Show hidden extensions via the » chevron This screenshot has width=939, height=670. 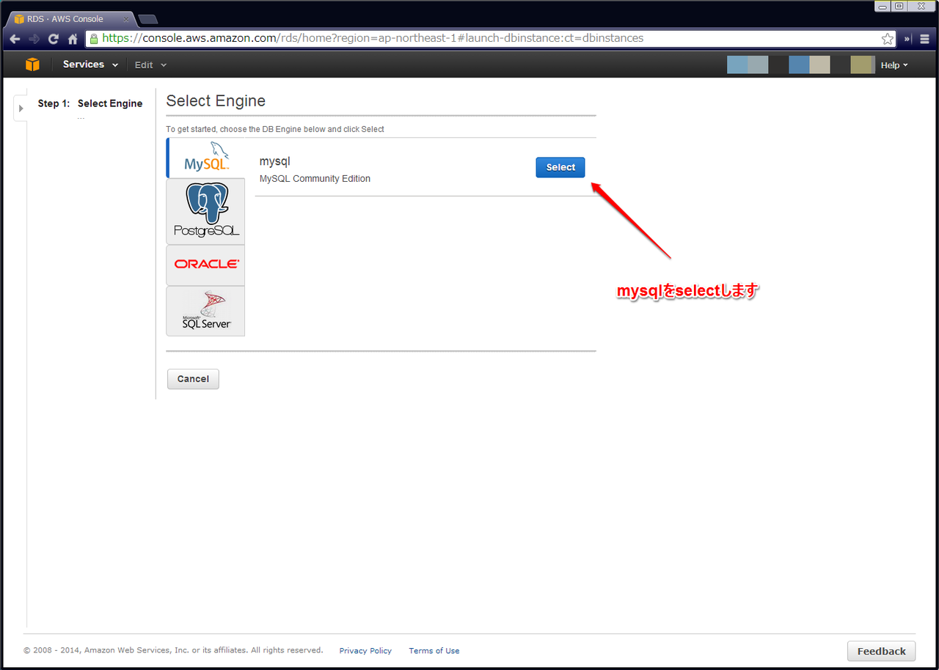907,39
